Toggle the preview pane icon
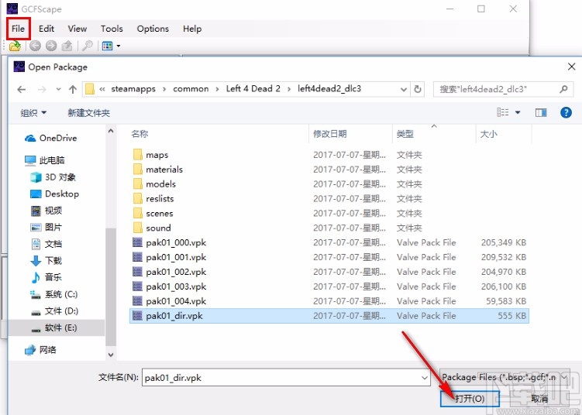 point(541,112)
